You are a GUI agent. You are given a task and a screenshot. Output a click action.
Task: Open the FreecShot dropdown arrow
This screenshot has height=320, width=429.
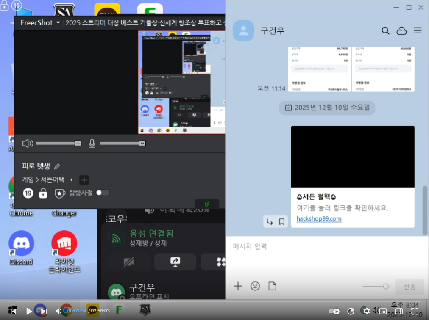click(58, 23)
